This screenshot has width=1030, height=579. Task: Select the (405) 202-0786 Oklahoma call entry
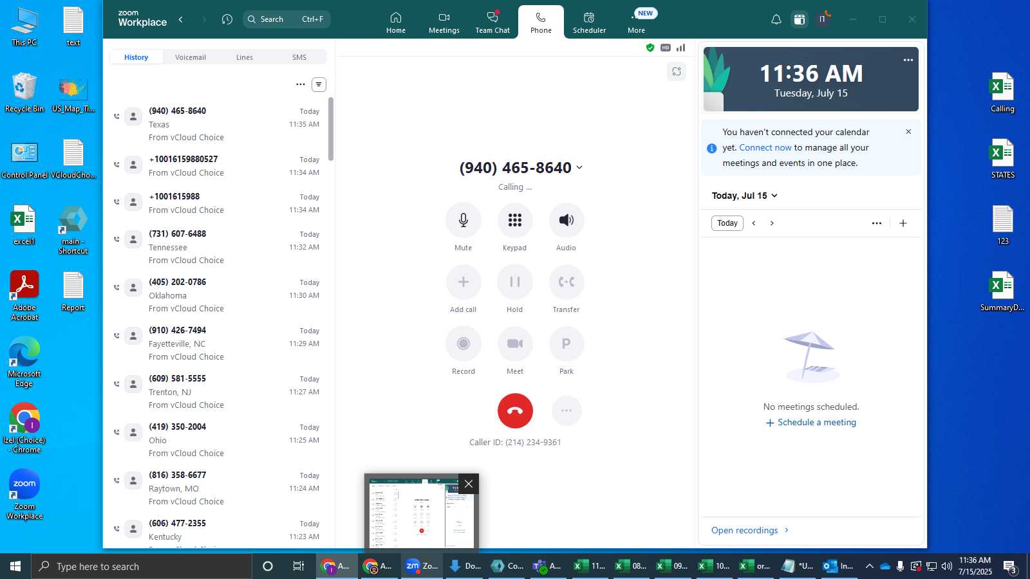pyautogui.click(x=219, y=295)
